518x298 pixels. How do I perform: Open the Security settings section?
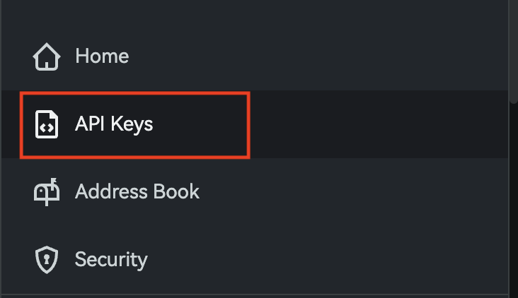tap(111, 259)
